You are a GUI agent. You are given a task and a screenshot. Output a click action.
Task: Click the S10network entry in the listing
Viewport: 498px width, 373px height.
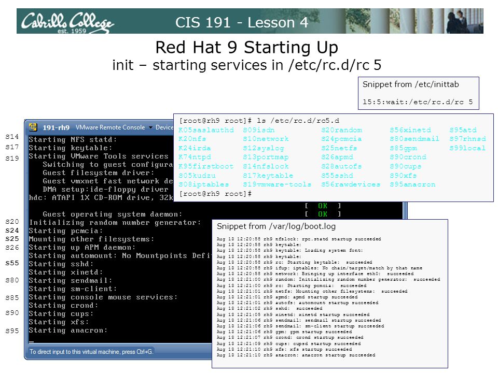[x=266, y=139]
